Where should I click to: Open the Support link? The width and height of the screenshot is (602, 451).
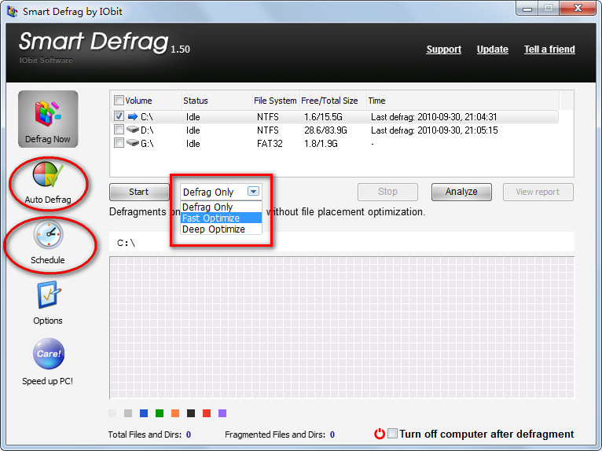click(444, 49)
